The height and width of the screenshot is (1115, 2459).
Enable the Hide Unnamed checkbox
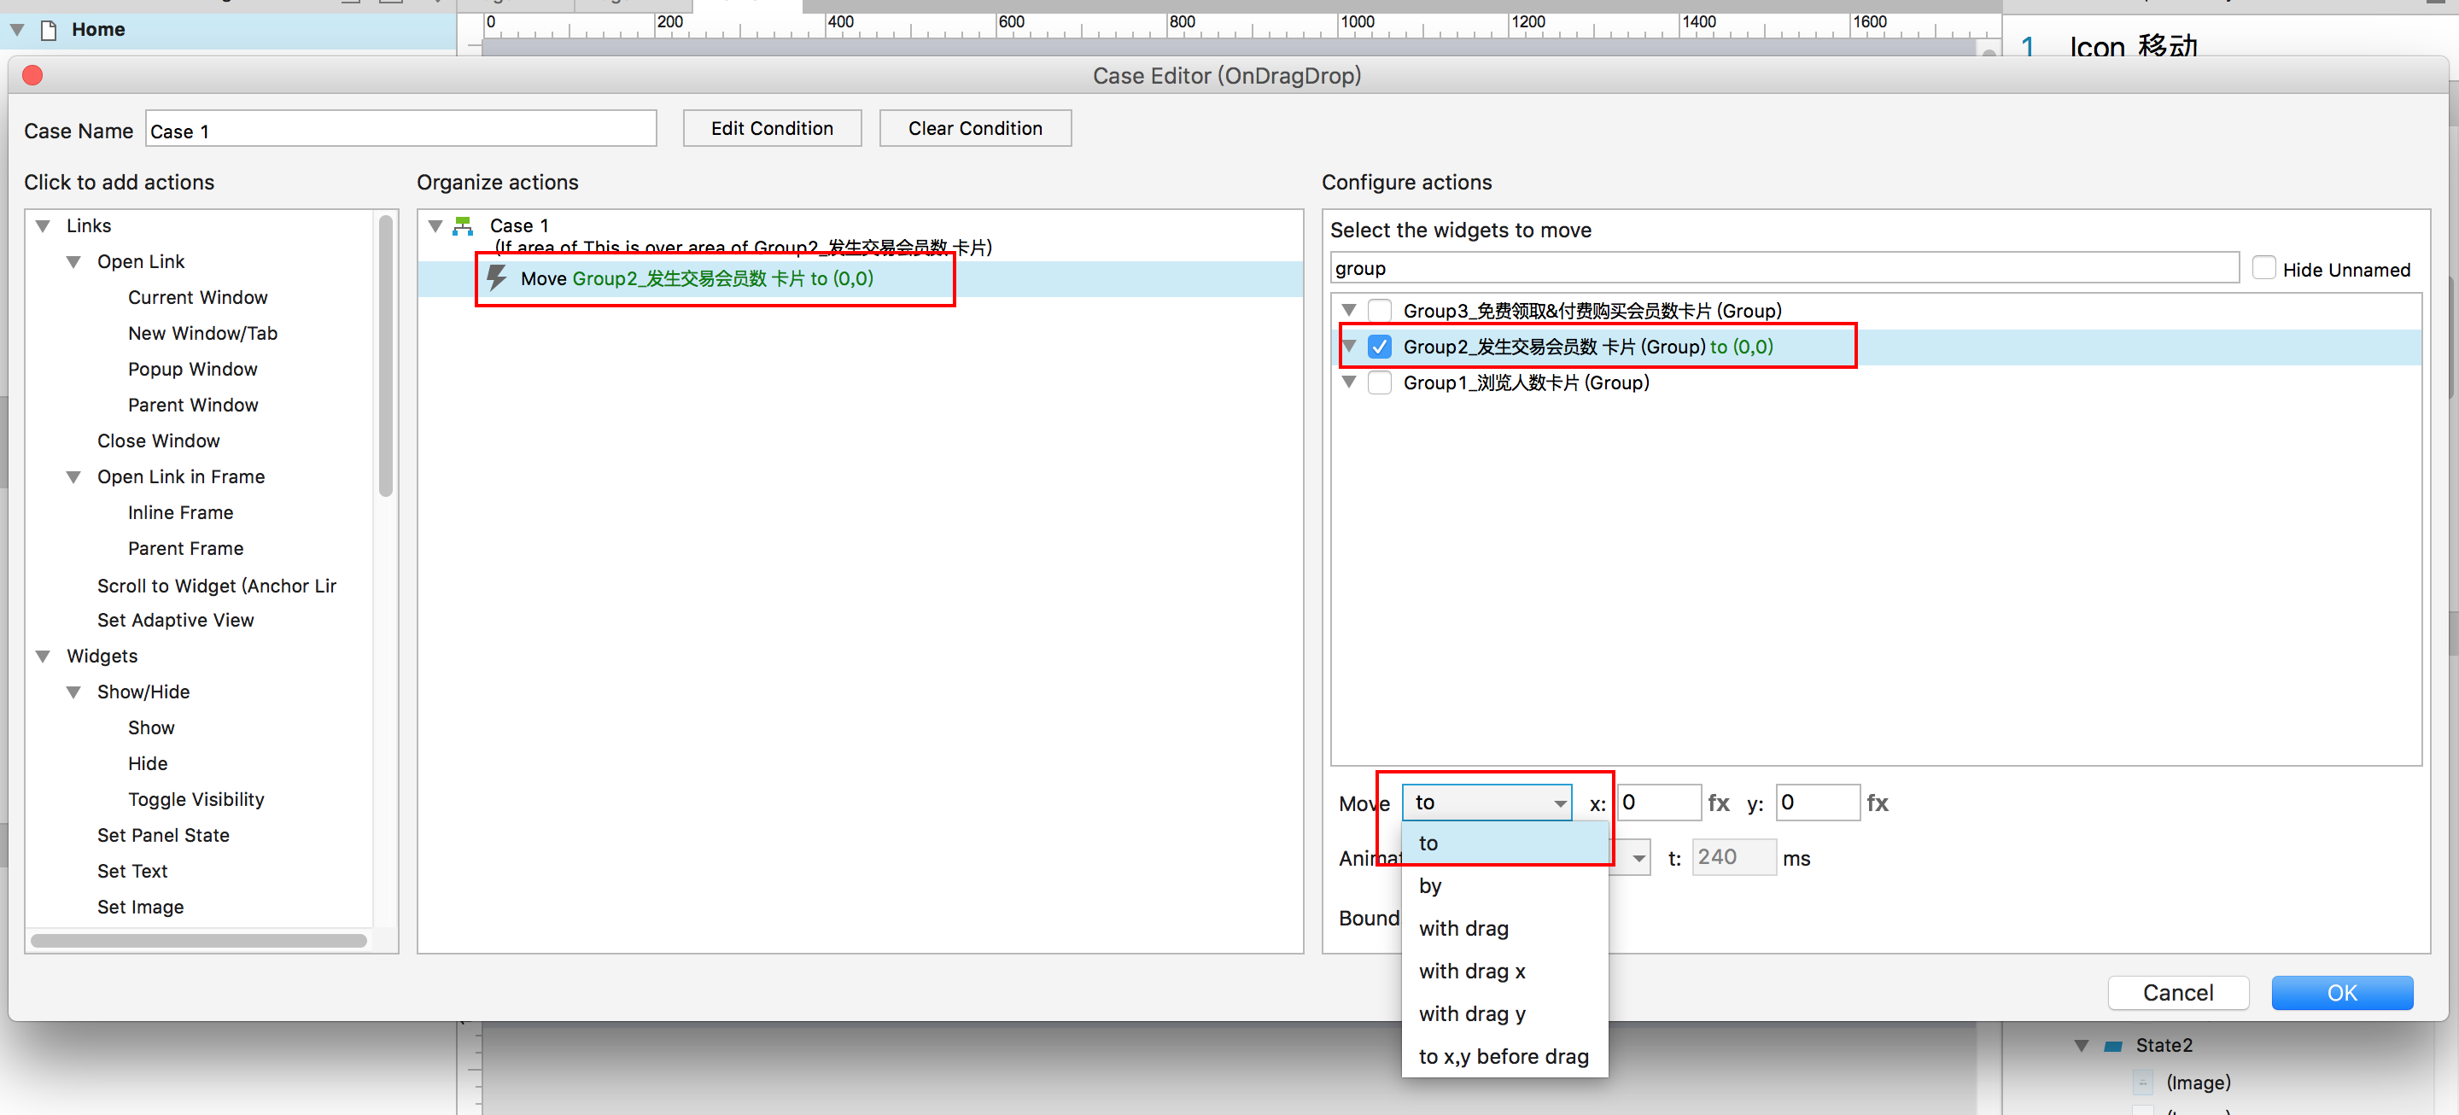point(2263,268)
